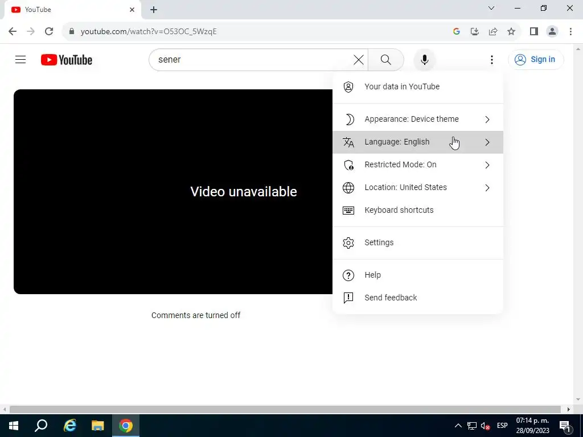Open Restricted Mode: On submenu
The width and height of the screenshot is (583, 437).
[x=418, y=164]
